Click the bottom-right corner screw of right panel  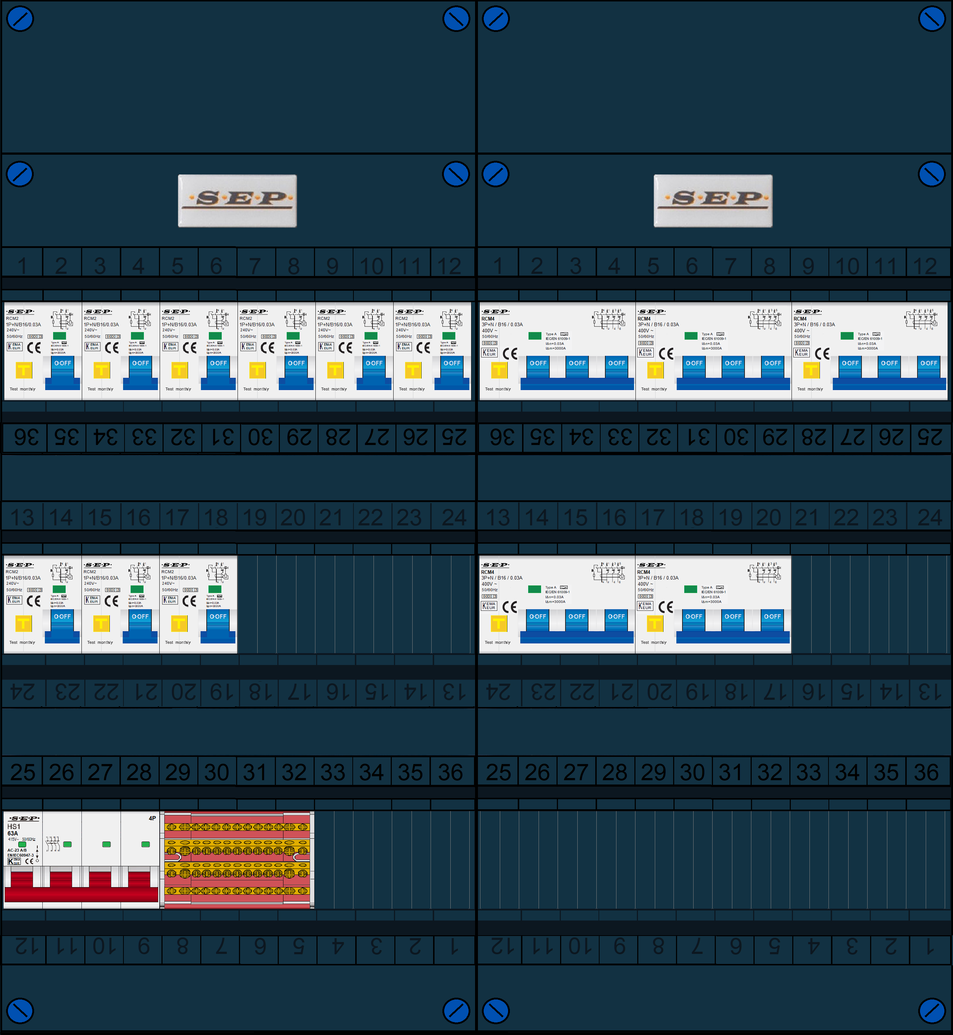point(932,1010)
